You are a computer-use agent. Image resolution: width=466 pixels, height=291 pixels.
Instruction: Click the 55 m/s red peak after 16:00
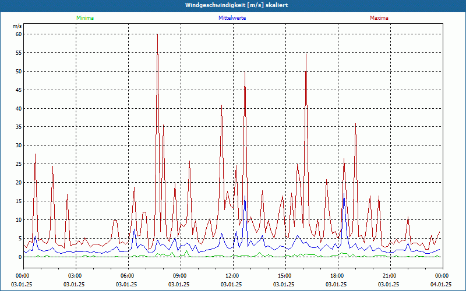(306, 54)
